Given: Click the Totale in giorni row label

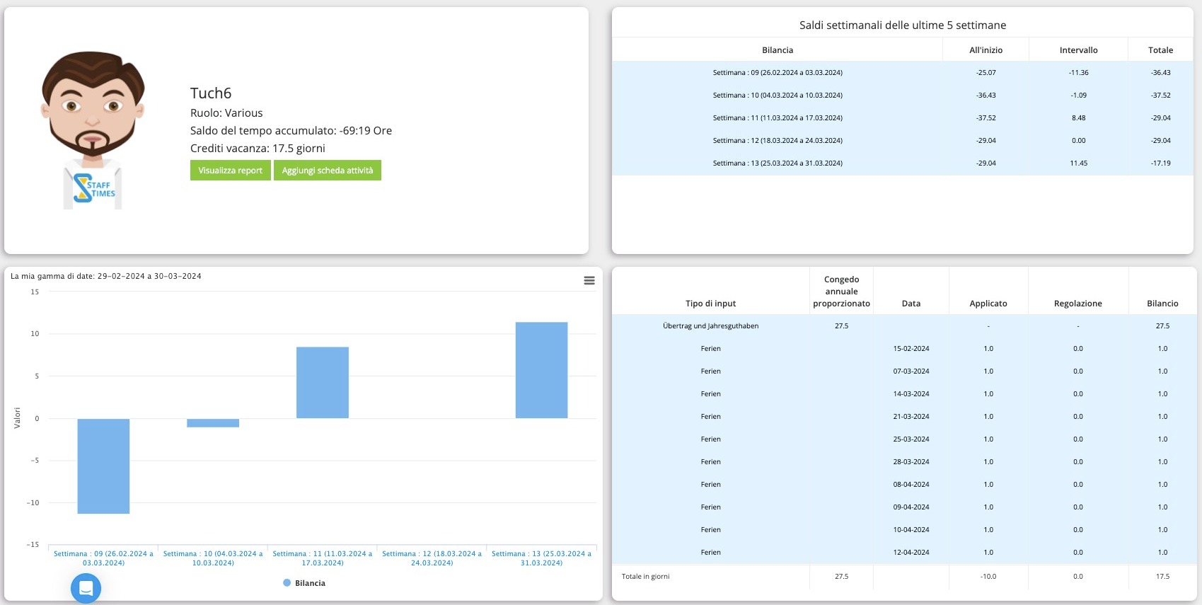Looking at the screenshot, I should (x=645, y=577).
